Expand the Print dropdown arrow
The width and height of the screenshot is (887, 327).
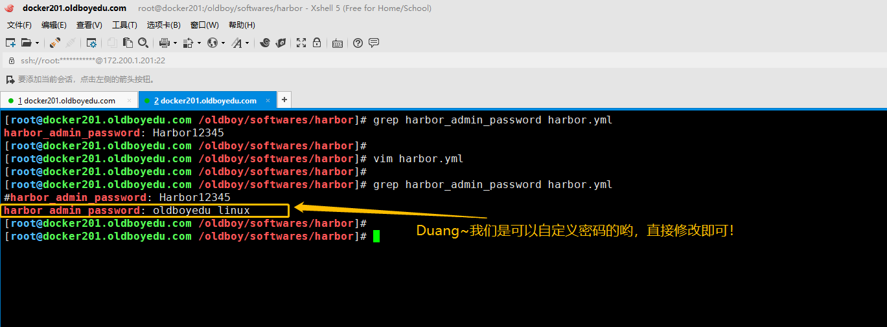point(175,43)
